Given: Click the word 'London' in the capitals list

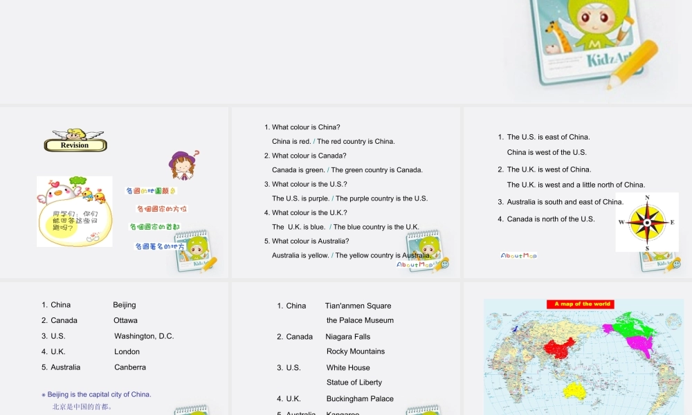Looking at the screenshot, I should coord(127,351).
